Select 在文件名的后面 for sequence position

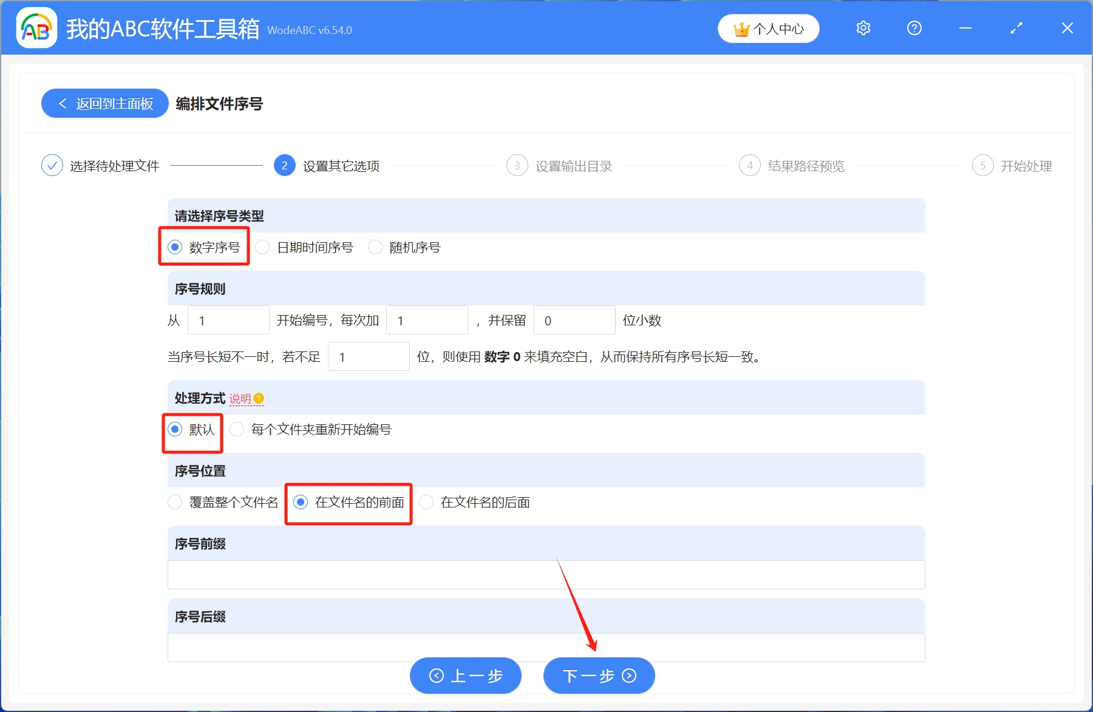[x=427, y=502]
